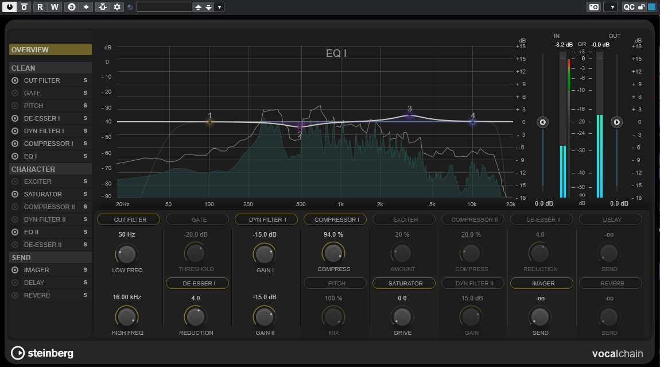Image resolution: width=660 pixels, height=367 pixels.
Task: Toggle the quick controls lock icon
Action: [641, 7]
